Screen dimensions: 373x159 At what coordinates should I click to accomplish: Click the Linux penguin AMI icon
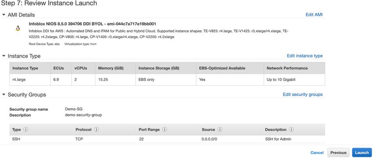pyautogui.click(x=18, y=28)
